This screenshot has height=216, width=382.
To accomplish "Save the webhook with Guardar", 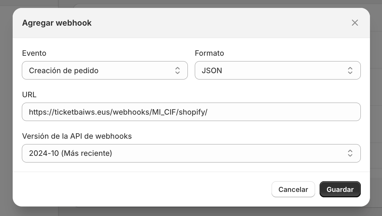I will 340,189.
